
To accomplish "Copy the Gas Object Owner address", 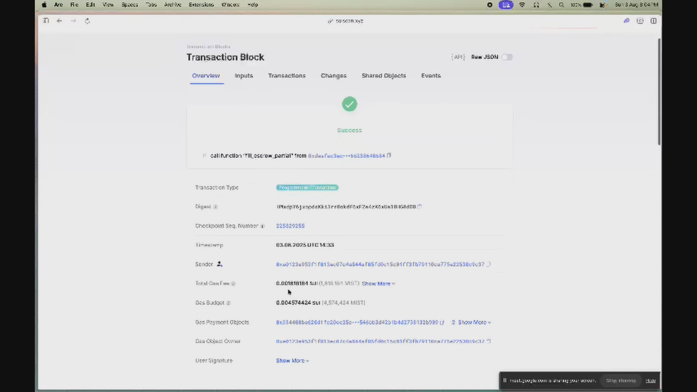I will coord(489,341).
